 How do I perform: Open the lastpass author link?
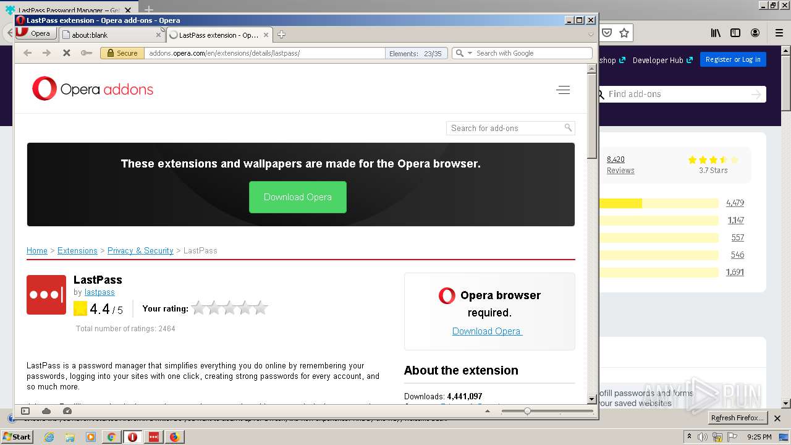(x=99, y=292)
